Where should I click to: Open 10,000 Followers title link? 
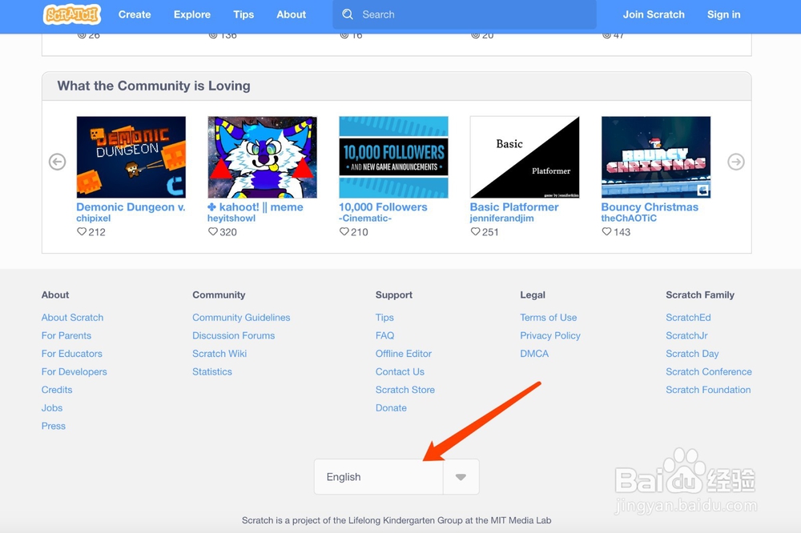coord(383,206)
